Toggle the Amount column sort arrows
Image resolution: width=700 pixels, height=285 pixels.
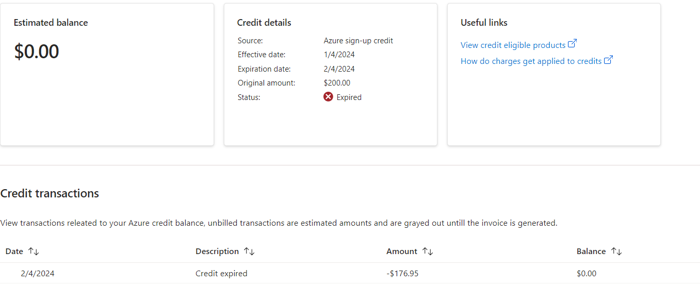pos(428,252)
